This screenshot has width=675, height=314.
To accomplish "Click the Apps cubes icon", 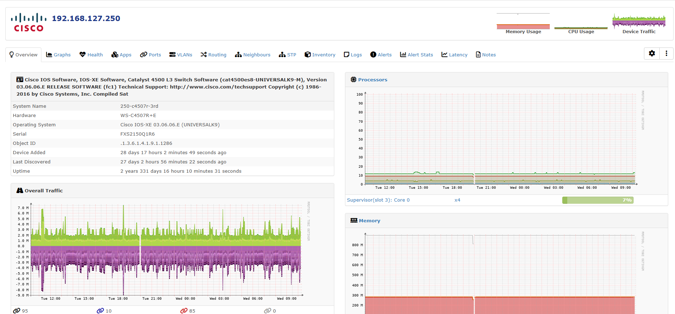I will [115, 55].
